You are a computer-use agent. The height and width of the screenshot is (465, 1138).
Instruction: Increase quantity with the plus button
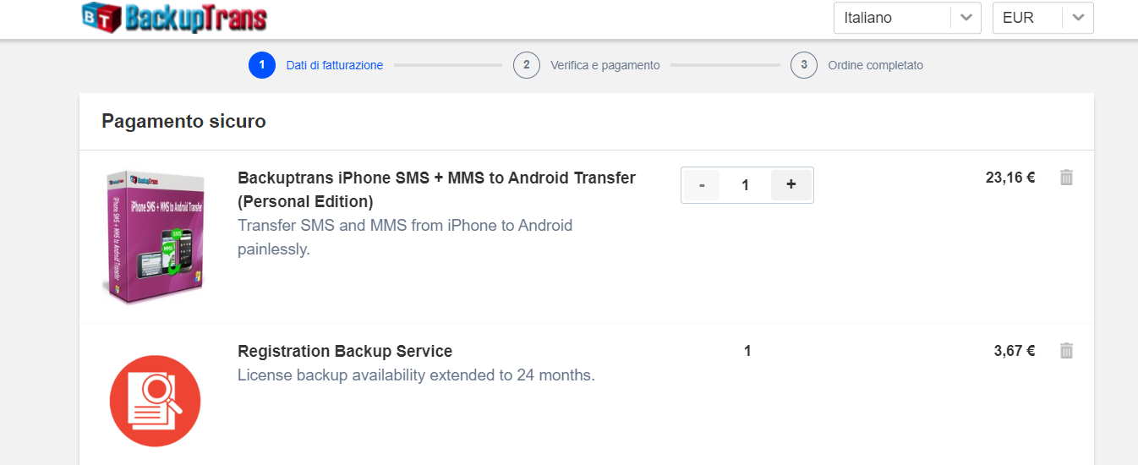coord(791,184)
